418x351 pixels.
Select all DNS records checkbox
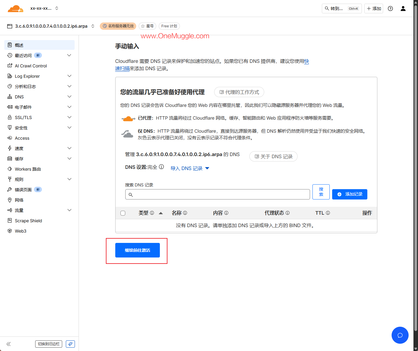point(123,213)
